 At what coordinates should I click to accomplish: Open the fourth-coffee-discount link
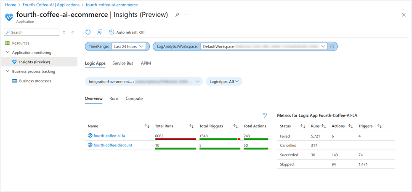tap(113, 145)
